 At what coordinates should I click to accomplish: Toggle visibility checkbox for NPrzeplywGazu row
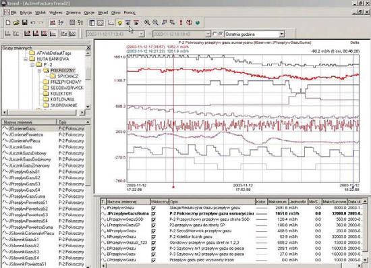[x=154, y=237]
